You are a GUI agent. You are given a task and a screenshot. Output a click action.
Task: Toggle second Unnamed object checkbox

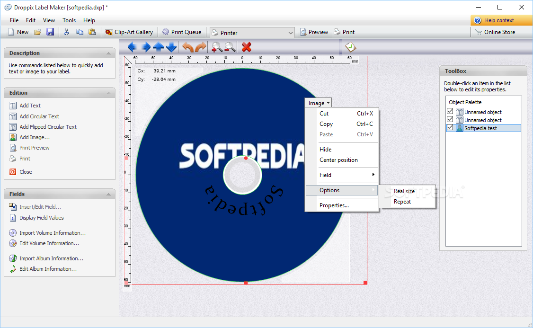click(x=450, y=120)
